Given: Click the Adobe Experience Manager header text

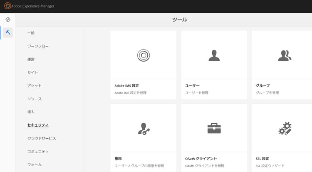Looking at the screenshot, I should [32, 6].
